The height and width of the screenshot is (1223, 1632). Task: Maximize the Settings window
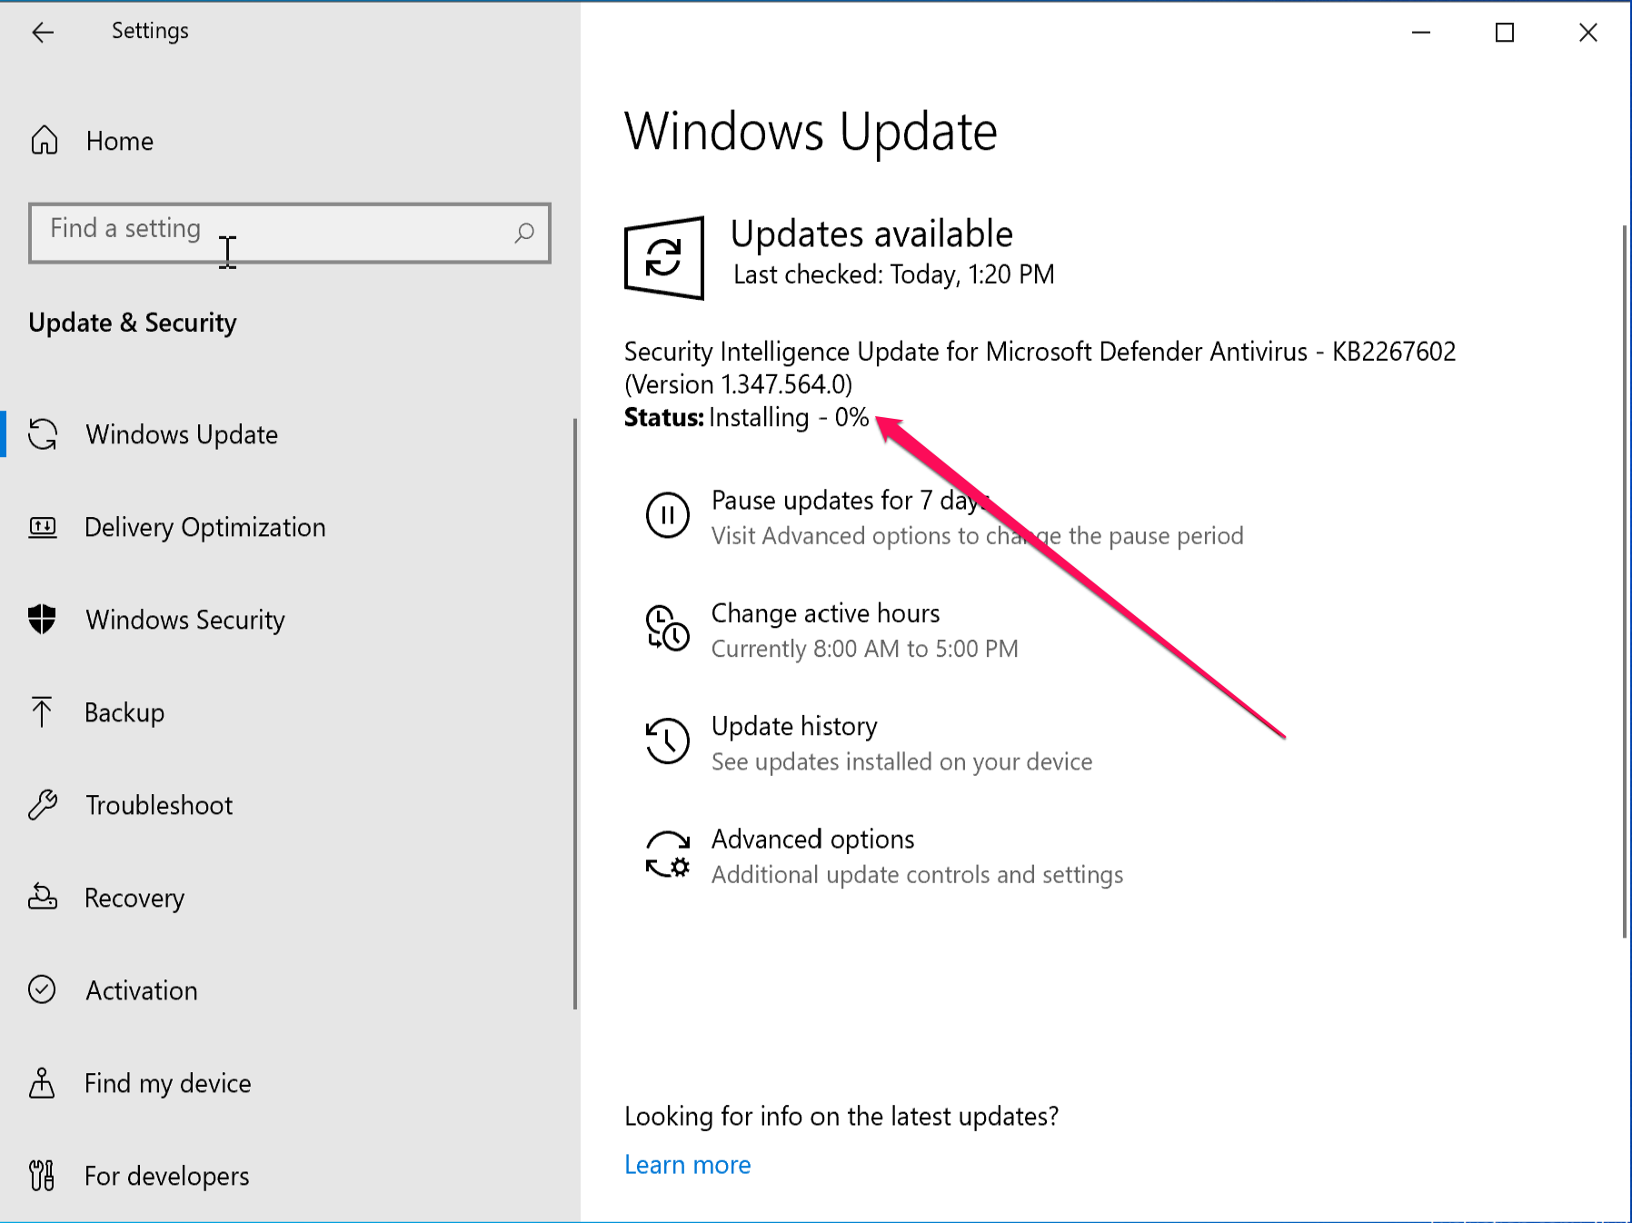[x=1505, y=33]
